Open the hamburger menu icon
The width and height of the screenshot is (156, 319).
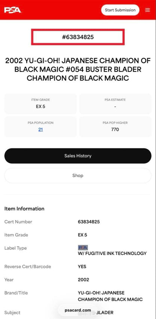click(x=148, y=10)
